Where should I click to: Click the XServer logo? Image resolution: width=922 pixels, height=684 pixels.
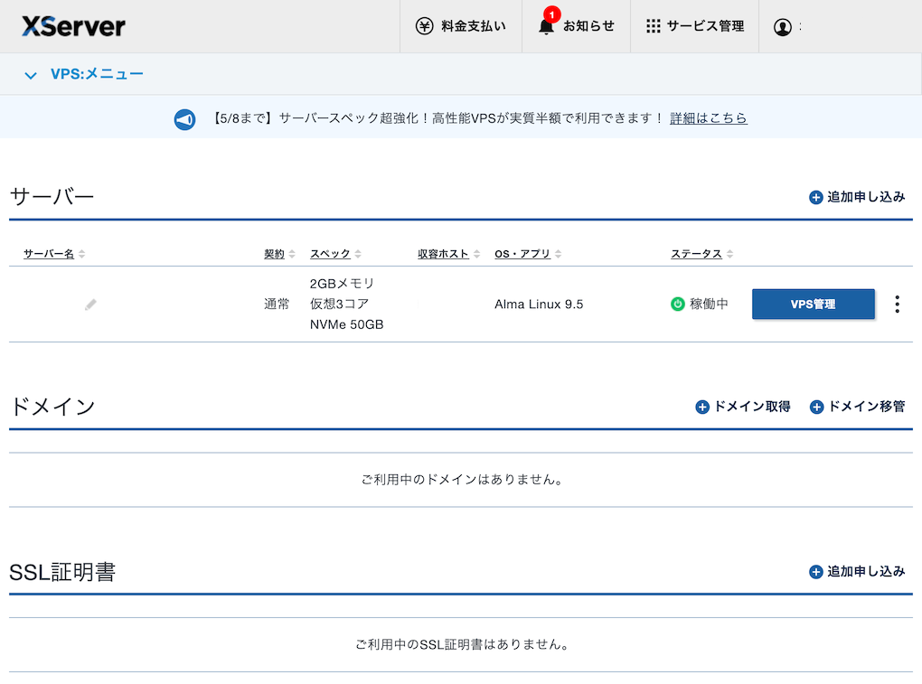click(x=73, y=26)
